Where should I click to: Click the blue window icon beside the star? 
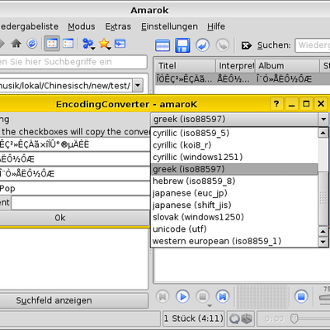(120, 44)
